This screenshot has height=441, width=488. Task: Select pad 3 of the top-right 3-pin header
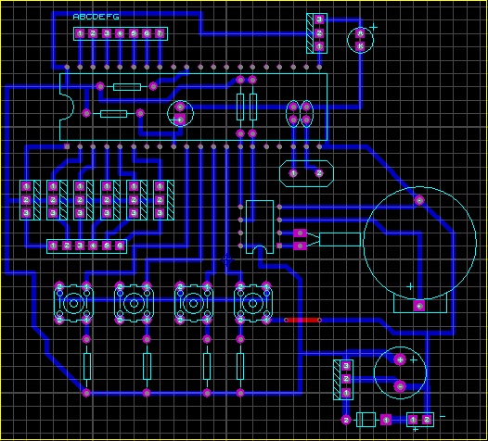click(x=319, y=19)
